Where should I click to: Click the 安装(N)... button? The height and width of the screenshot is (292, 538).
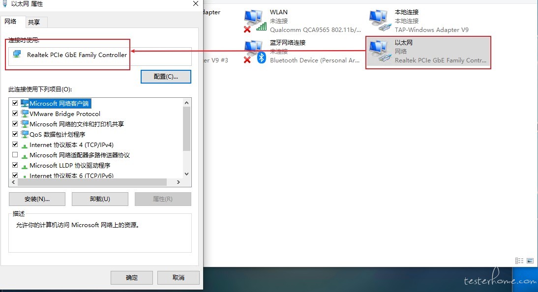click(x=37, y=199)
